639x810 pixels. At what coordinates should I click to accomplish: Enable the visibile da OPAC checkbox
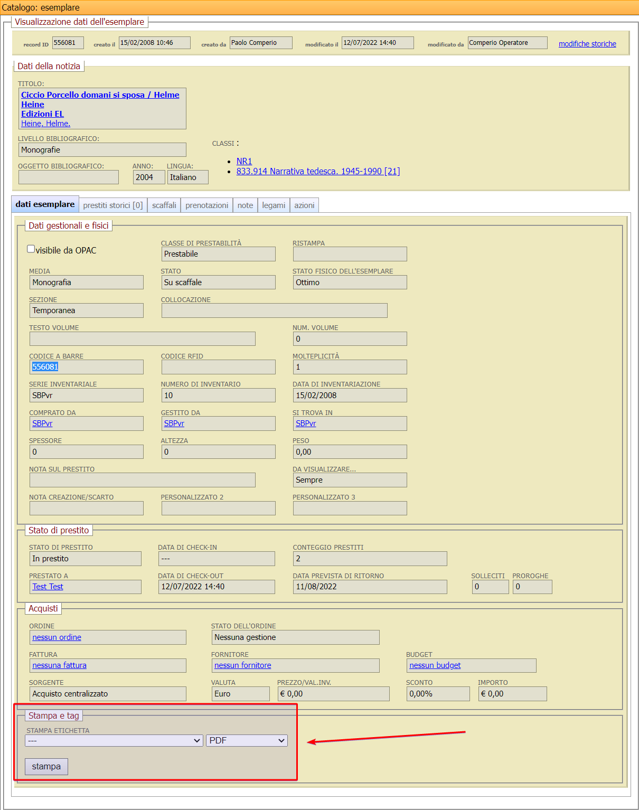(31, 249)
